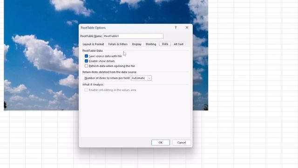Open the Layout & Format tab
This screenshot has height=168, width=298.
[93, 44]
